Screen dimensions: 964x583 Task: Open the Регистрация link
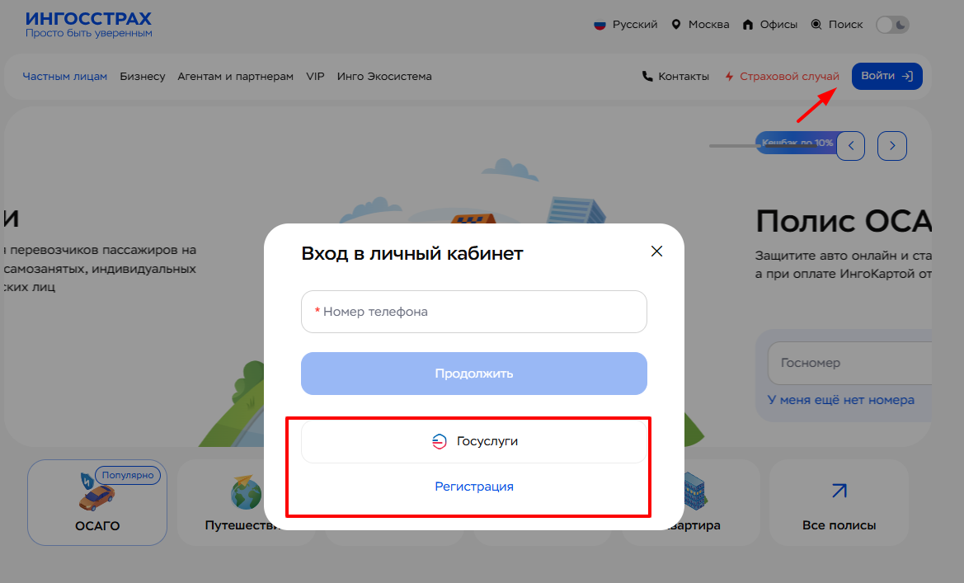(474, 487)
